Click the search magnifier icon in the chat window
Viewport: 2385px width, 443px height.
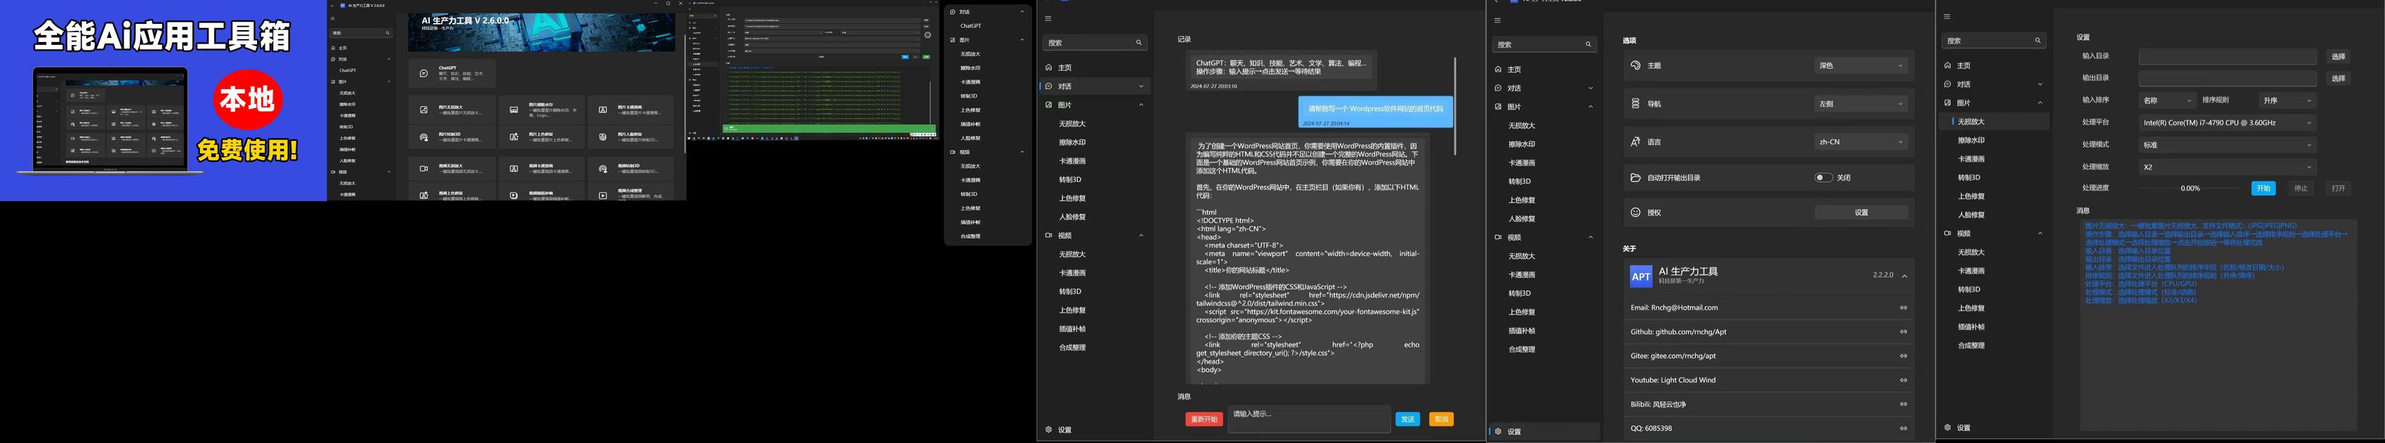[1139, 43]
